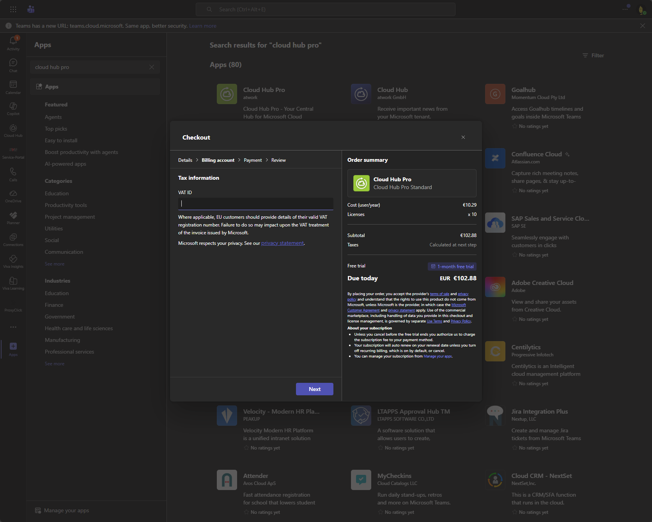The width and height of the screenshot is (652, 522).
Task: Open the provider's terms of sale link
Action: coord(439,294)
